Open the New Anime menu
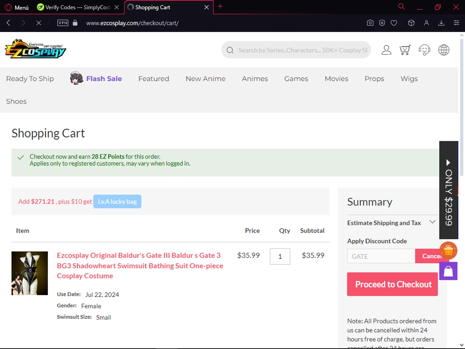Image resolution: width=465 pixels, height=349 pixels. coord(206,79)
